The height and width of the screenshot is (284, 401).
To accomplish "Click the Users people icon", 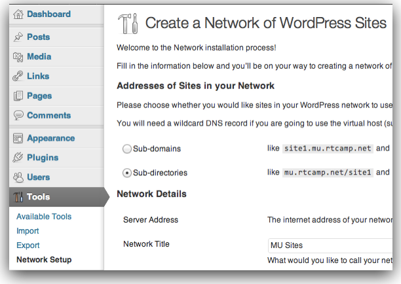I will coord(18,177).
